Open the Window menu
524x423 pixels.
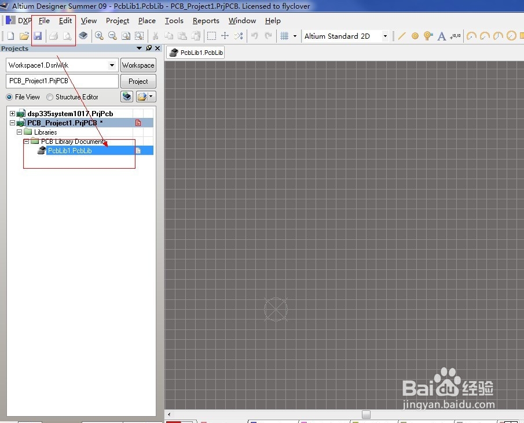pyautogui.click(x=242, y=21)
